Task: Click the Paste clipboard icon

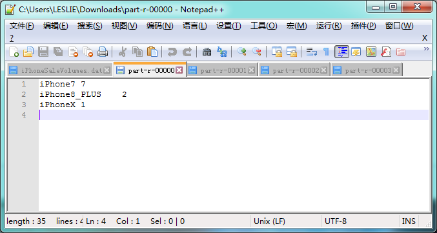Action: coord(152,52)
